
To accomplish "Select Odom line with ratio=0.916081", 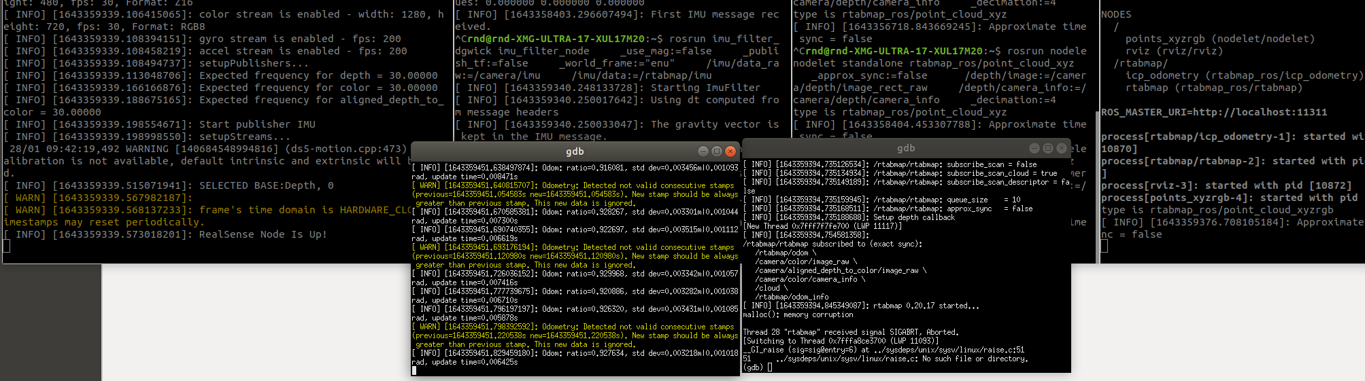I will (x=575, y=172).
